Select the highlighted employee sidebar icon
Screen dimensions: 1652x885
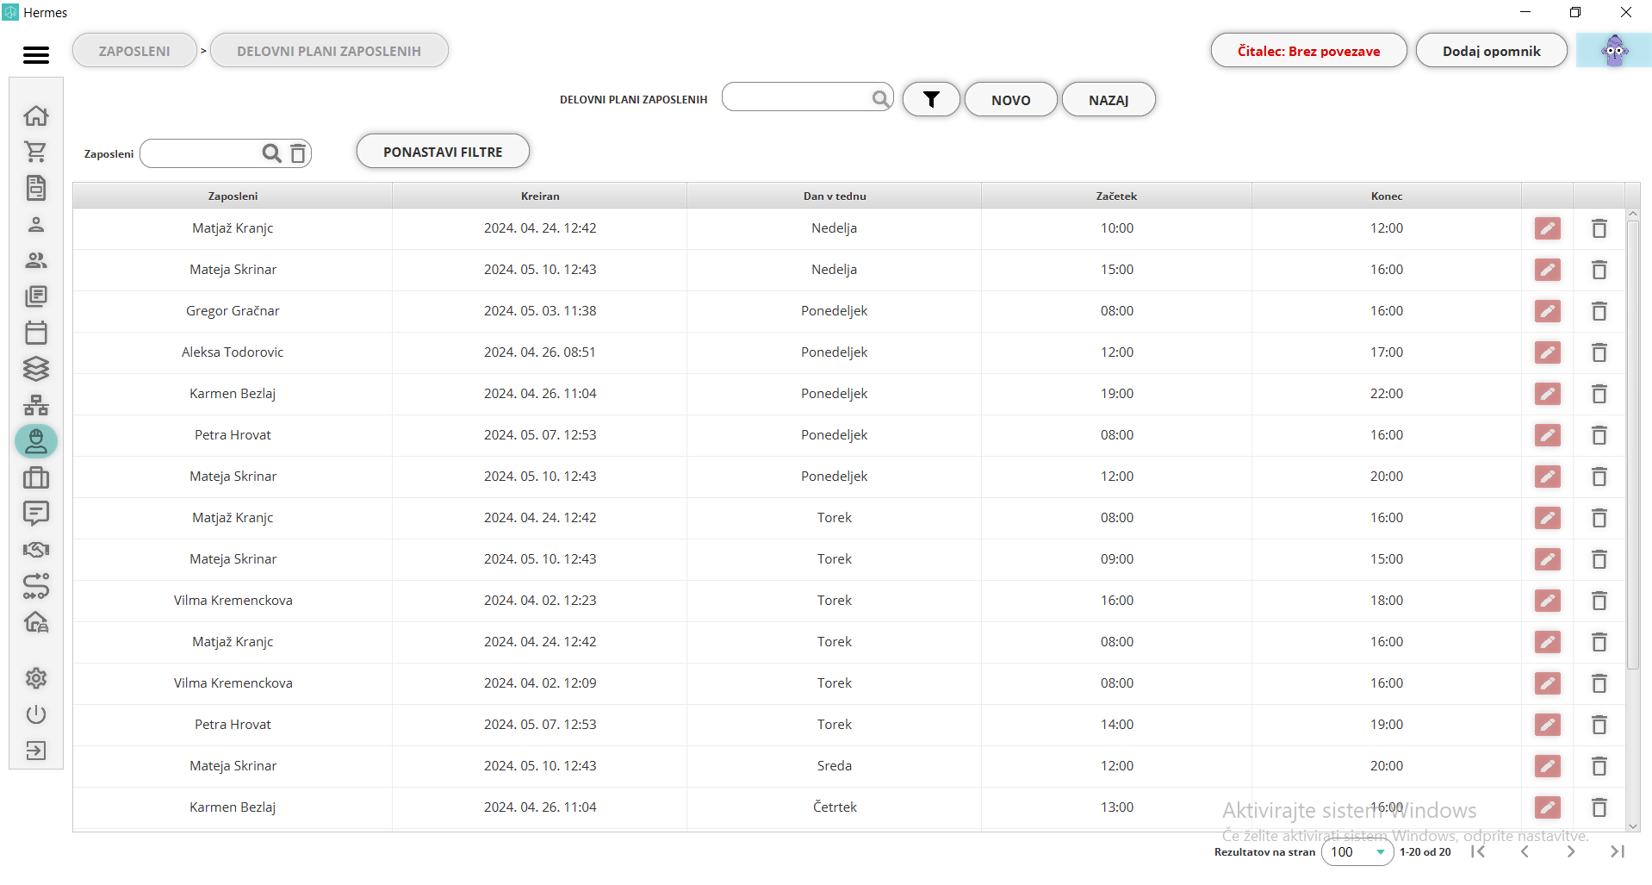36,441
